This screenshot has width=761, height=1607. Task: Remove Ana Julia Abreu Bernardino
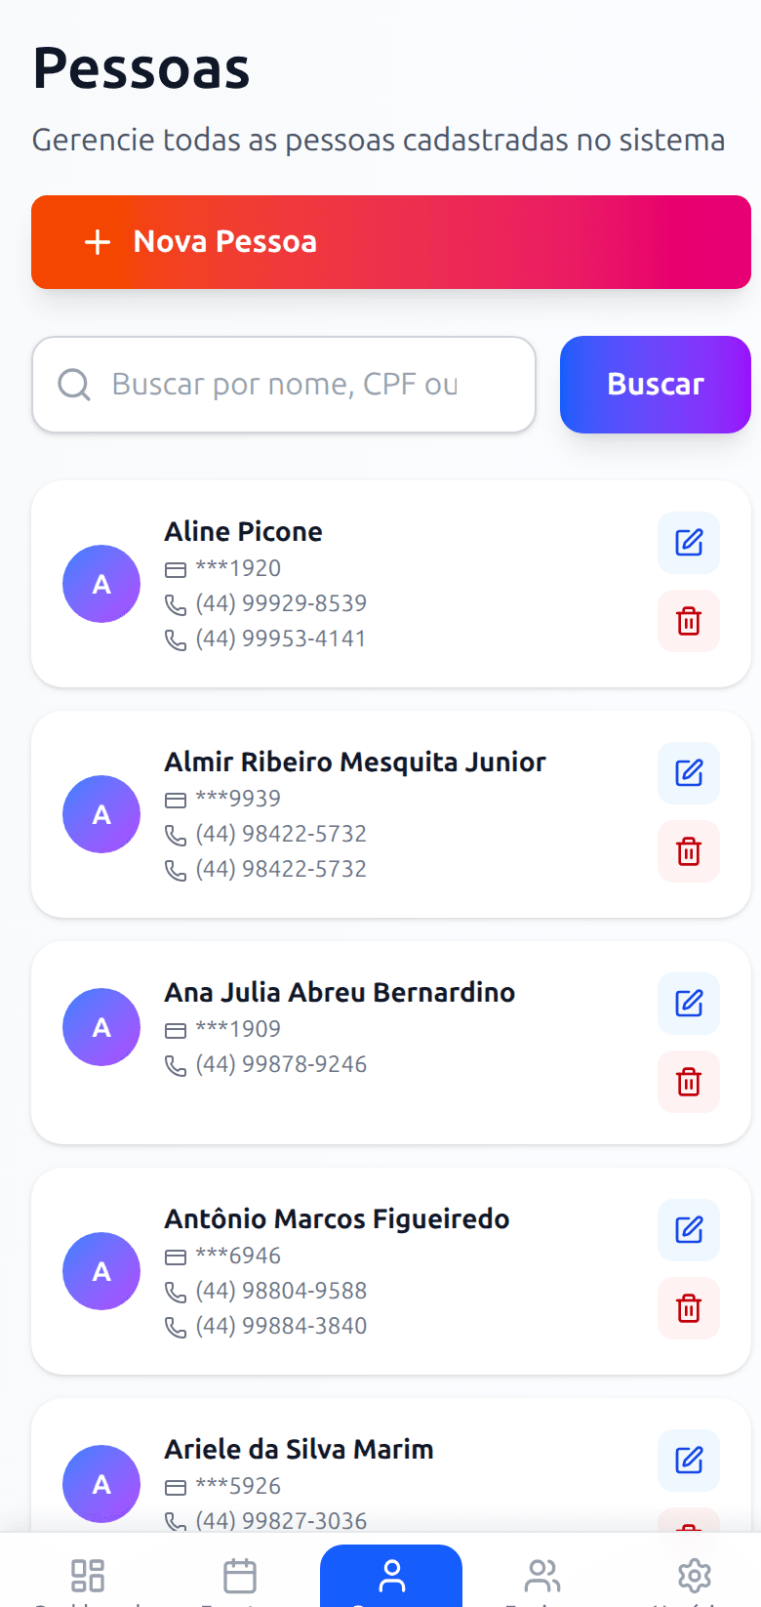pos(689,1082)
